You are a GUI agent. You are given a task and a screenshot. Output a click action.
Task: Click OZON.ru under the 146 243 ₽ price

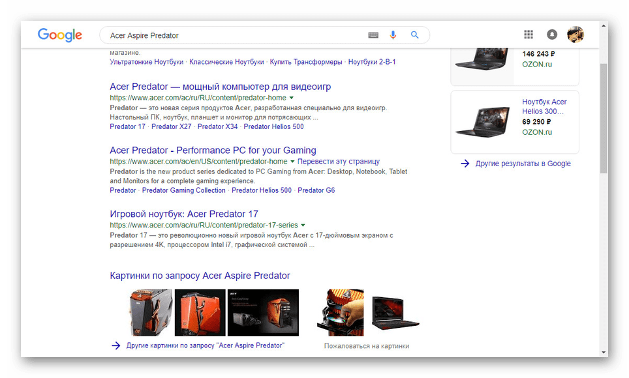coord(537,64)
